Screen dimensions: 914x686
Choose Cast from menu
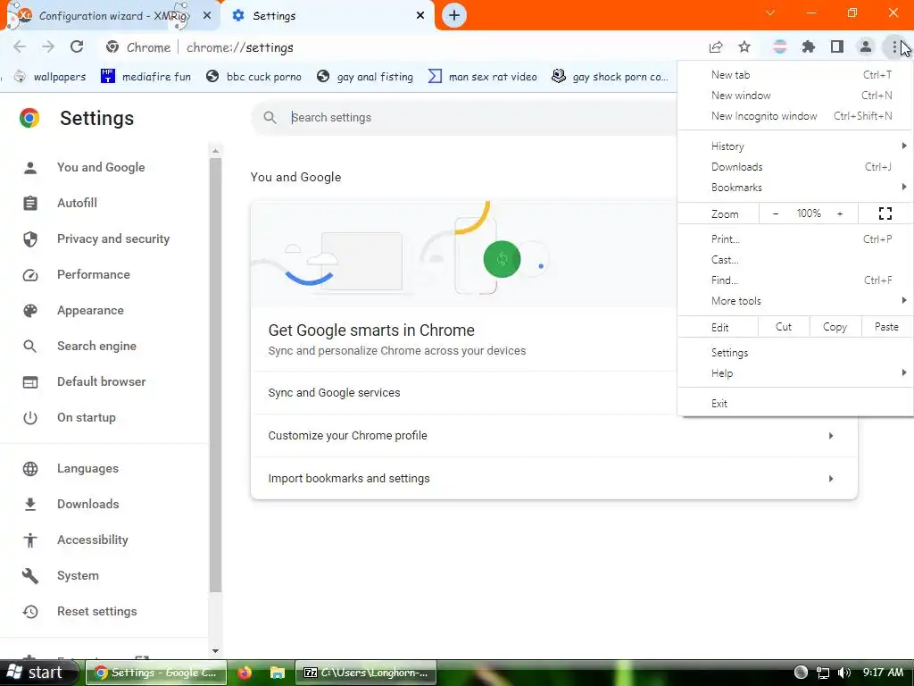click(x=795, y=260)
